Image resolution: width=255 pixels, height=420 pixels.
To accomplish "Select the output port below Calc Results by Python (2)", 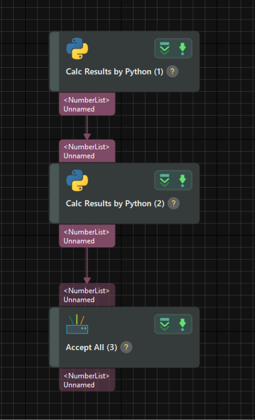I will (87, 236).
